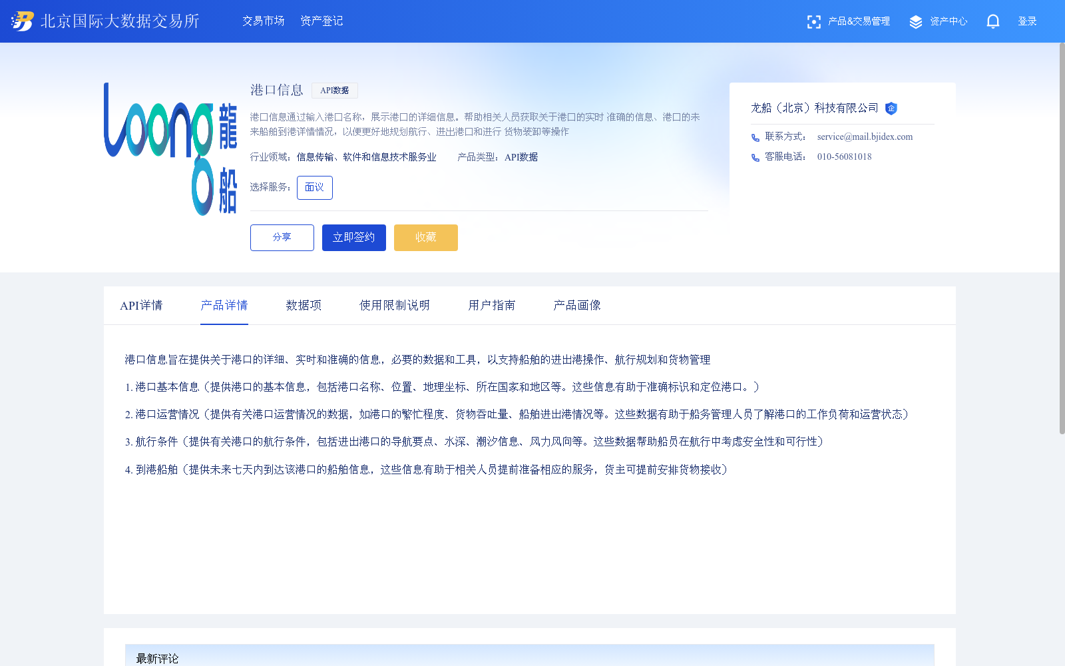Click the enterprise verified shield badge
The height and width of the screenshot is (666, 1065).
tap(891, 109)
